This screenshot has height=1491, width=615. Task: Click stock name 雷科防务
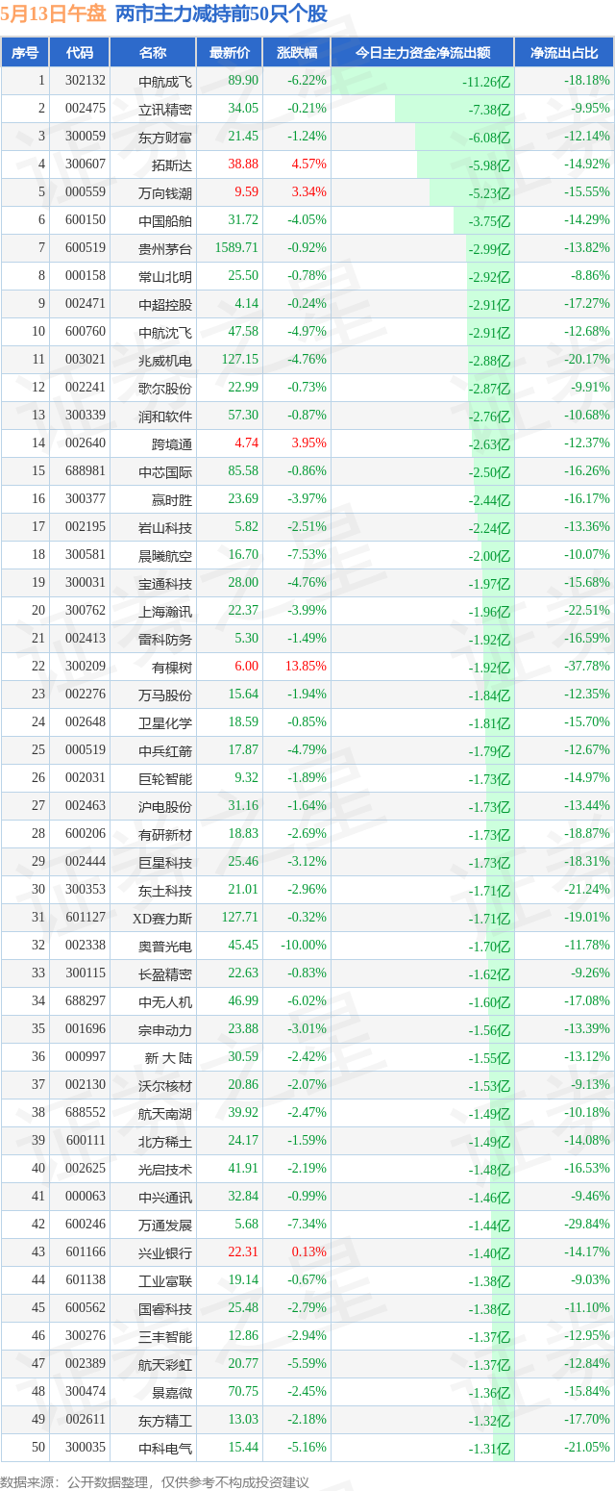coord(165,639)
